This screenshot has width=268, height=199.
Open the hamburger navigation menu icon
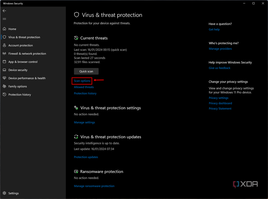pyautogui.click(x=5, y=19)
